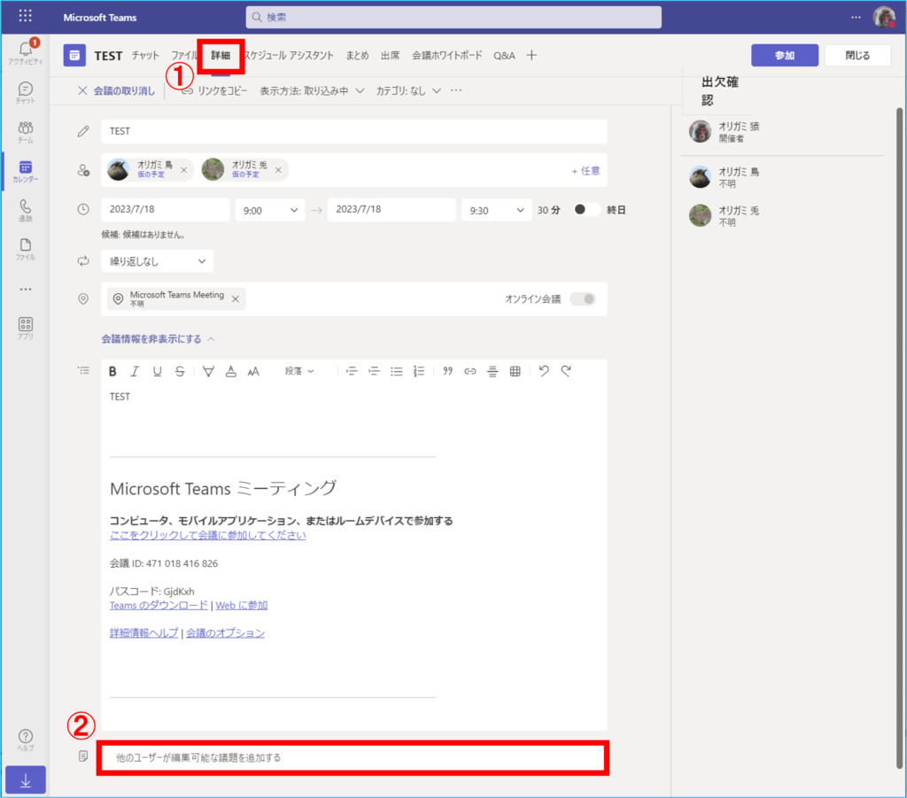Open the 段落 paragraph style dropdown
The image size is (907, 798).
click(299, 371)
